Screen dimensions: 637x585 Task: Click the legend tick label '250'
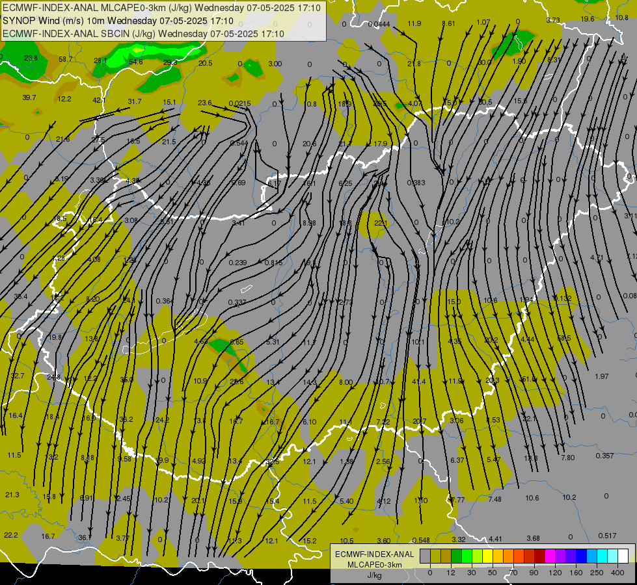(597, 573)
